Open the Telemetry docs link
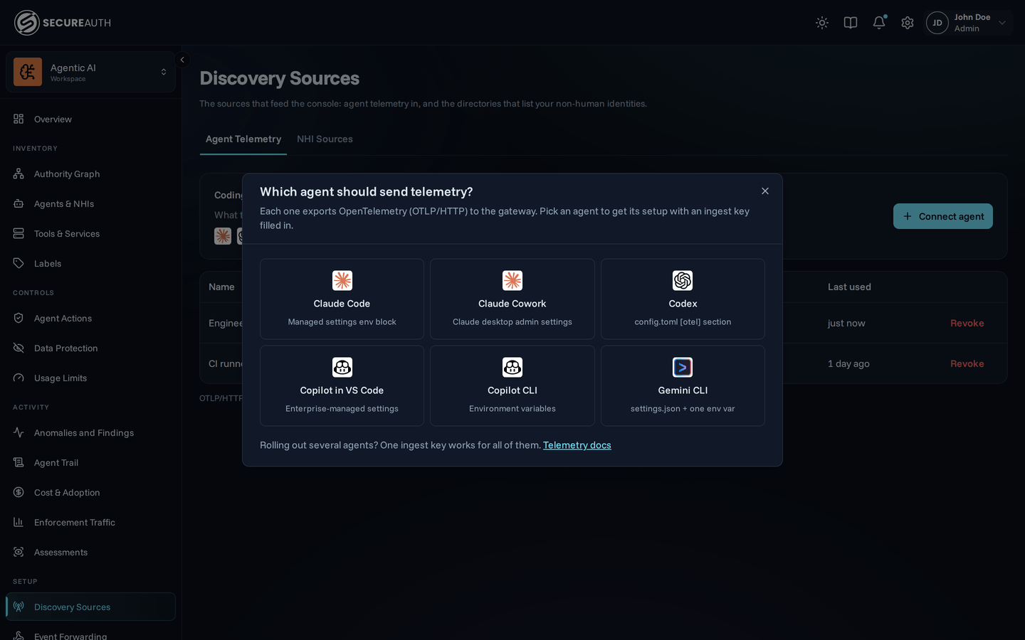The image size is (1025, 640). pyautogui.click(x=577, y=445)
